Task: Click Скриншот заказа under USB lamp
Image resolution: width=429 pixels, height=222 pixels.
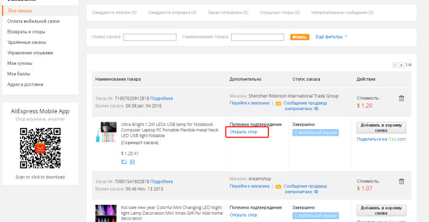Action: point(140,143)
